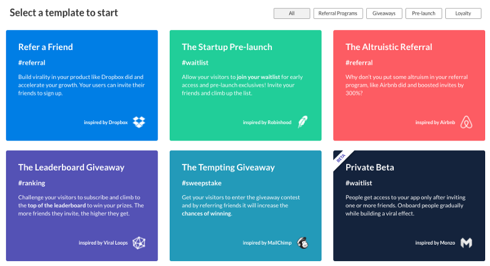
Task: Click the #ranking hashtag label
Action: (32, 183)
